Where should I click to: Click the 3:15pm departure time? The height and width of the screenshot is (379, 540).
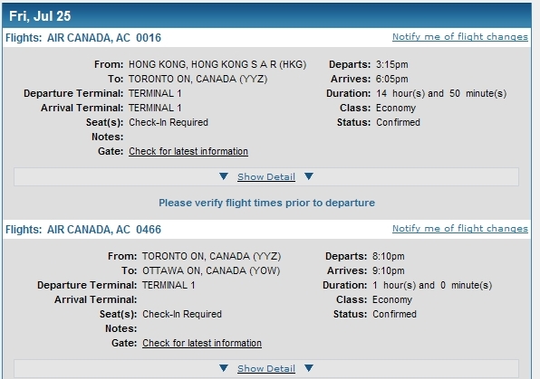point(392,64)
